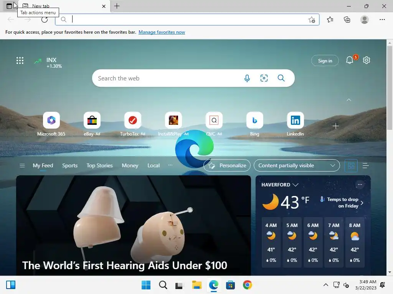The height and width of the screenshot is (294, 393).
Task: Open the Collections icon
Action: 347,20
